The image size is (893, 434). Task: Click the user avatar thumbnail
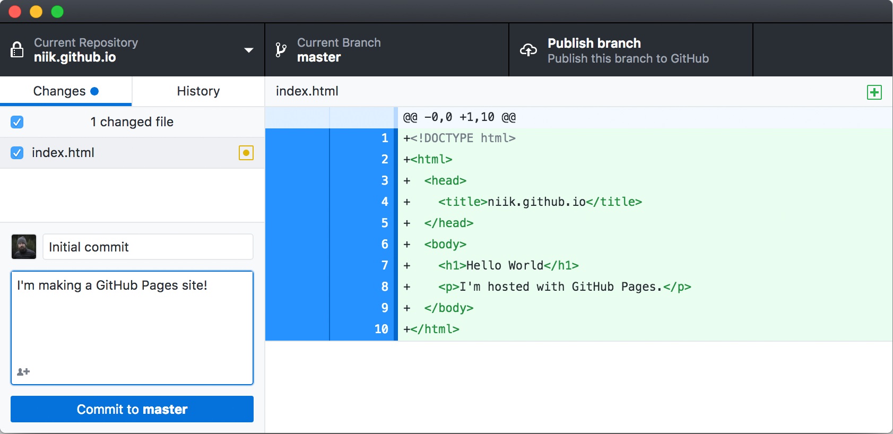click(x=24, y=247)
